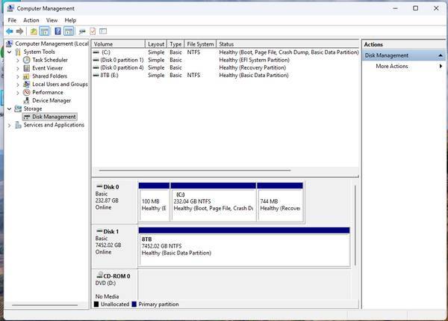Sort by the File System column header
Image resolution: width=448 pixels, height=321 pixels.
point(200,44)
